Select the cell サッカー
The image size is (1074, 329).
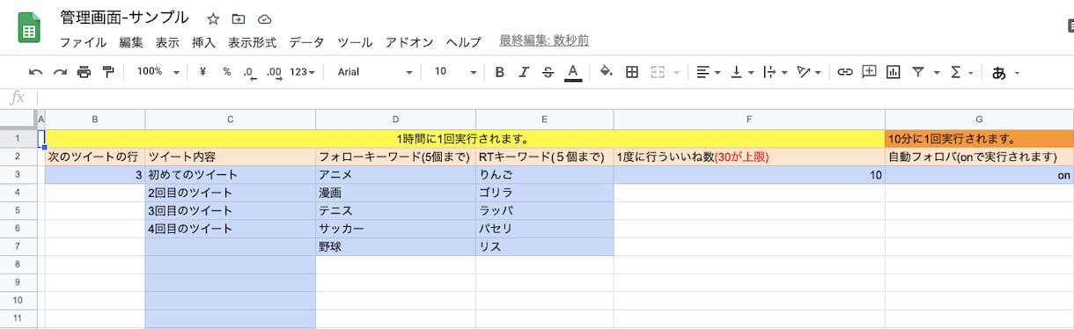coord(395,229)
